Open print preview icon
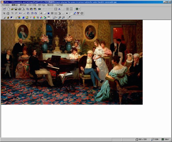 pos(23,9)
